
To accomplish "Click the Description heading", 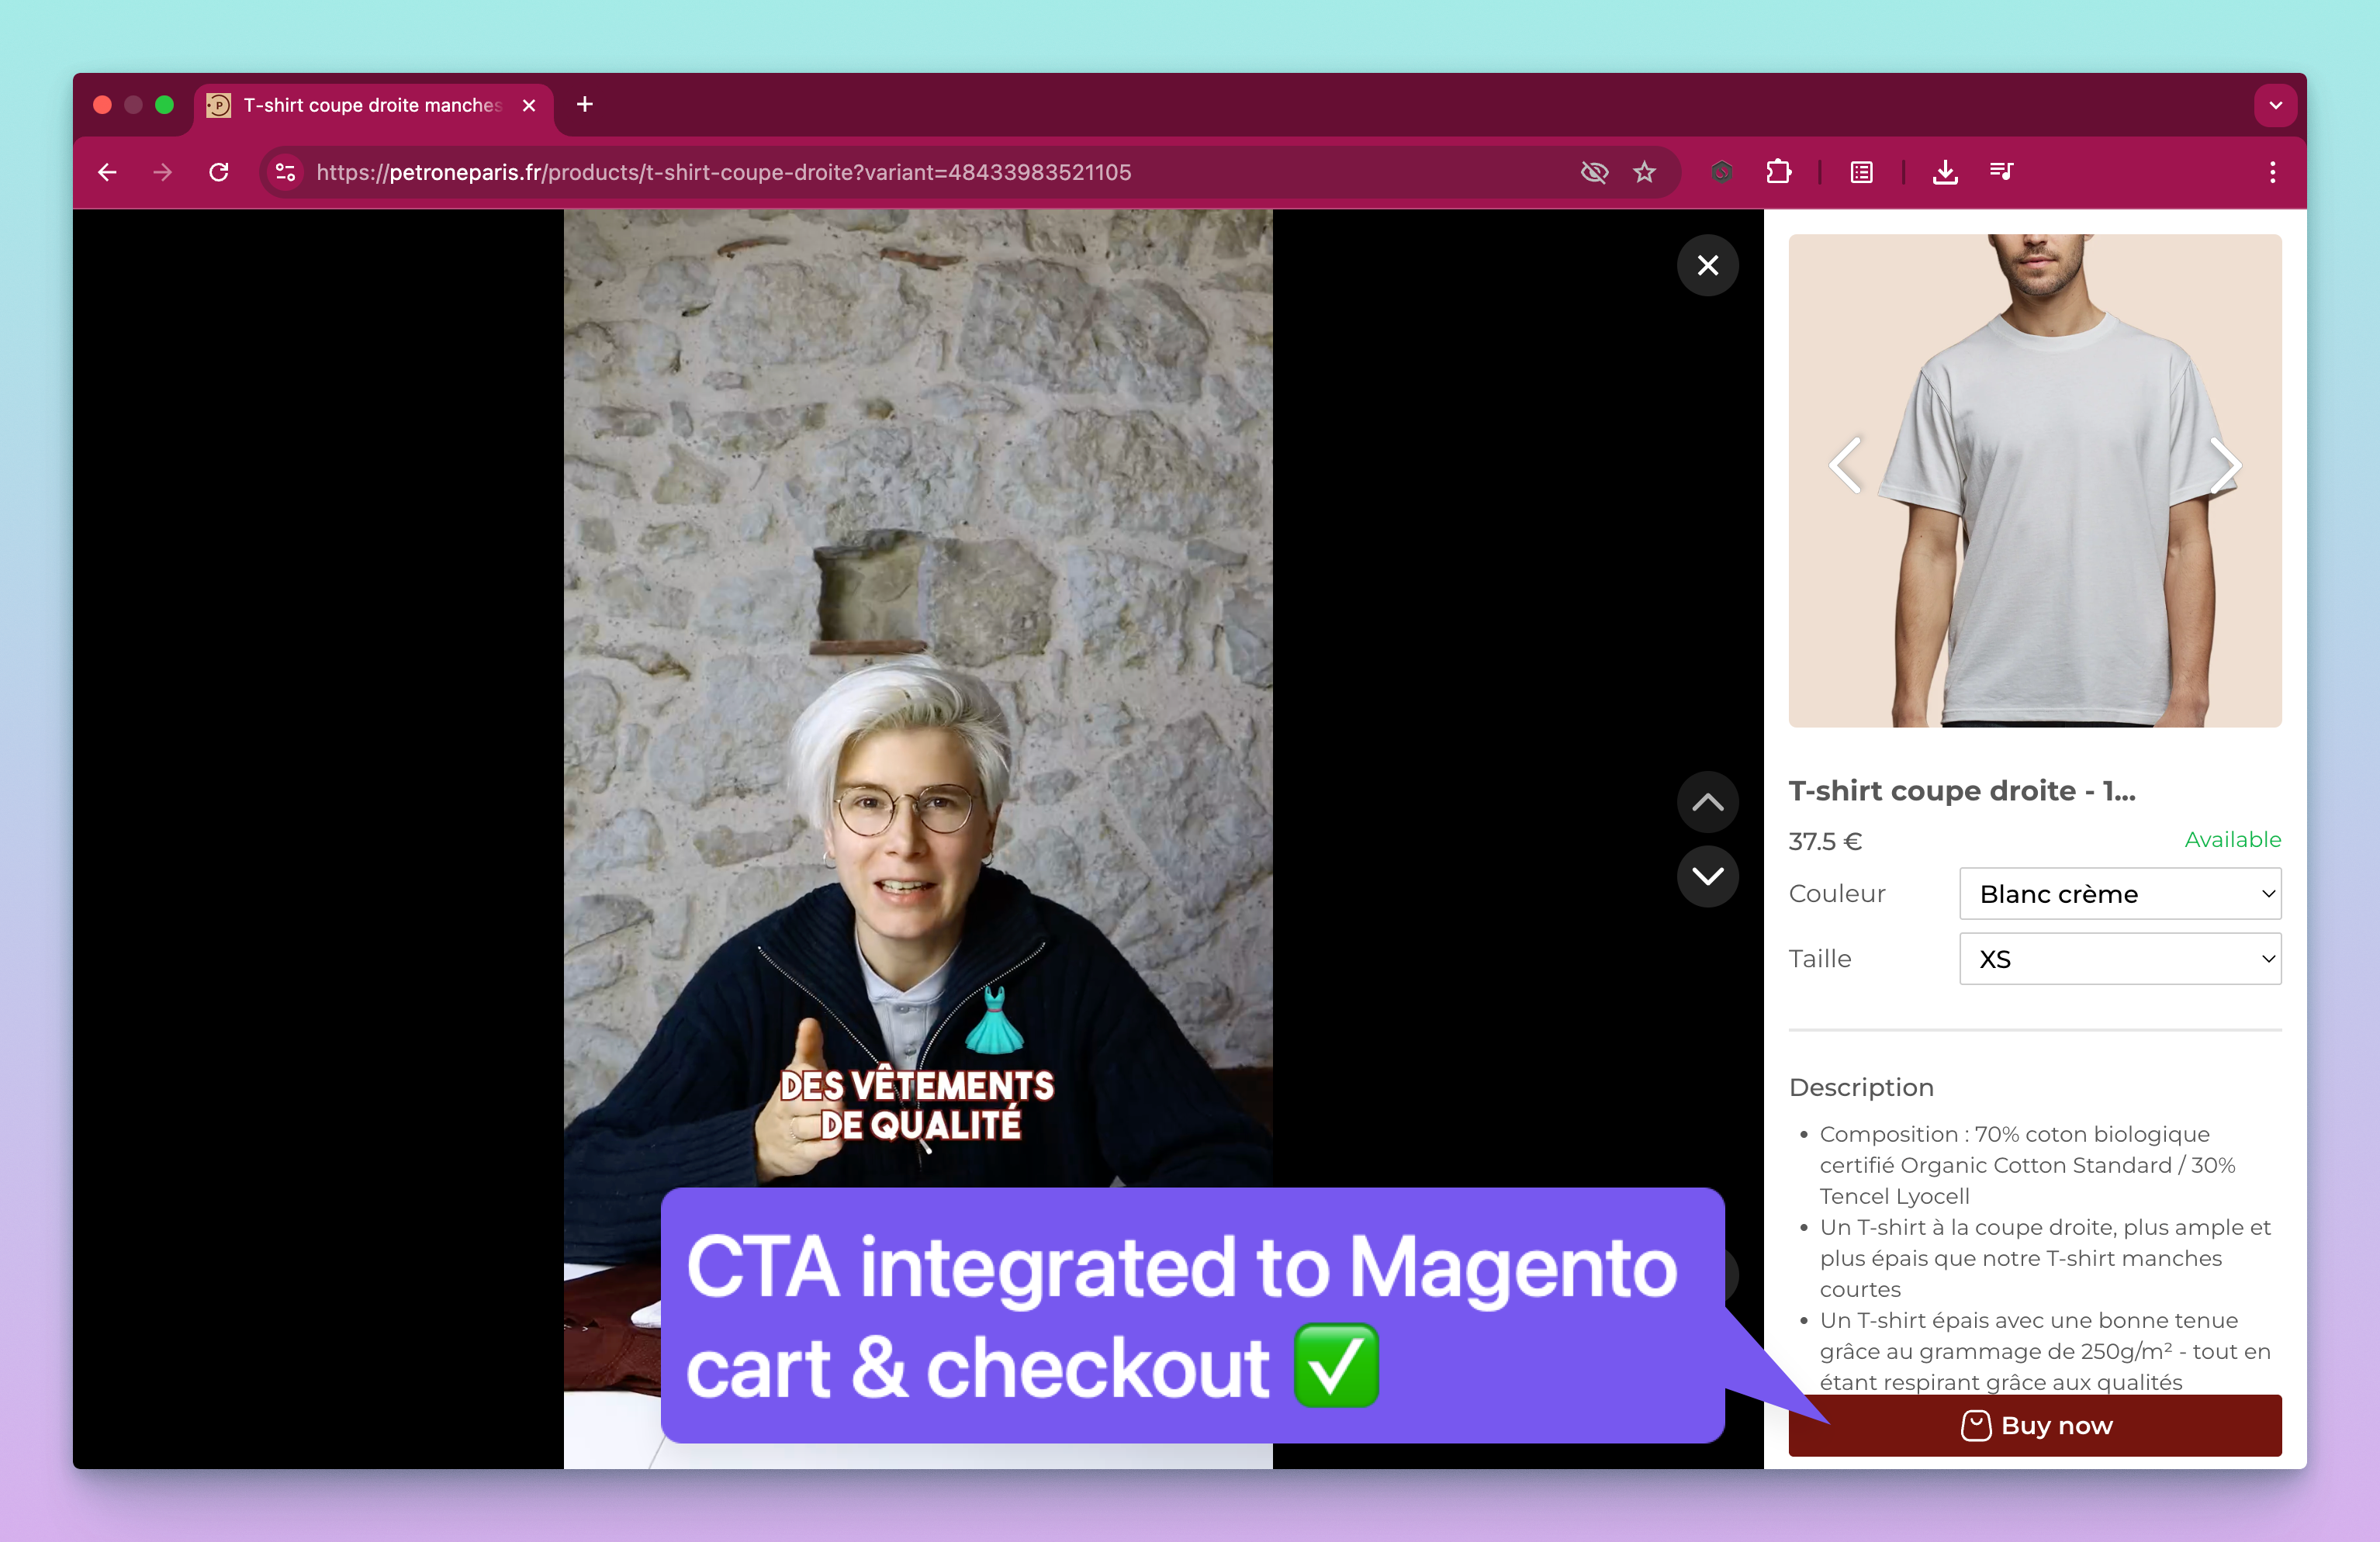I will [x=1861, y=1087].
